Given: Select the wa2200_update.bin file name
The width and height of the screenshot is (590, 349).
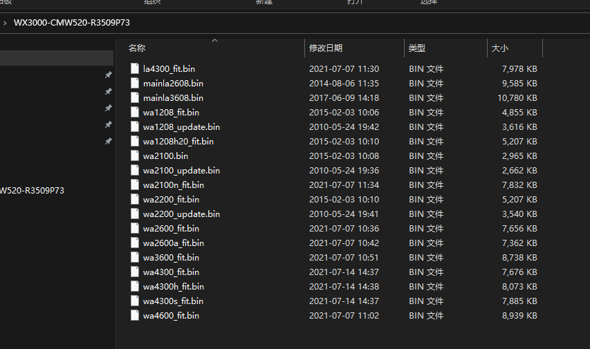Looking at the screenshot, I should coord(181,214).
